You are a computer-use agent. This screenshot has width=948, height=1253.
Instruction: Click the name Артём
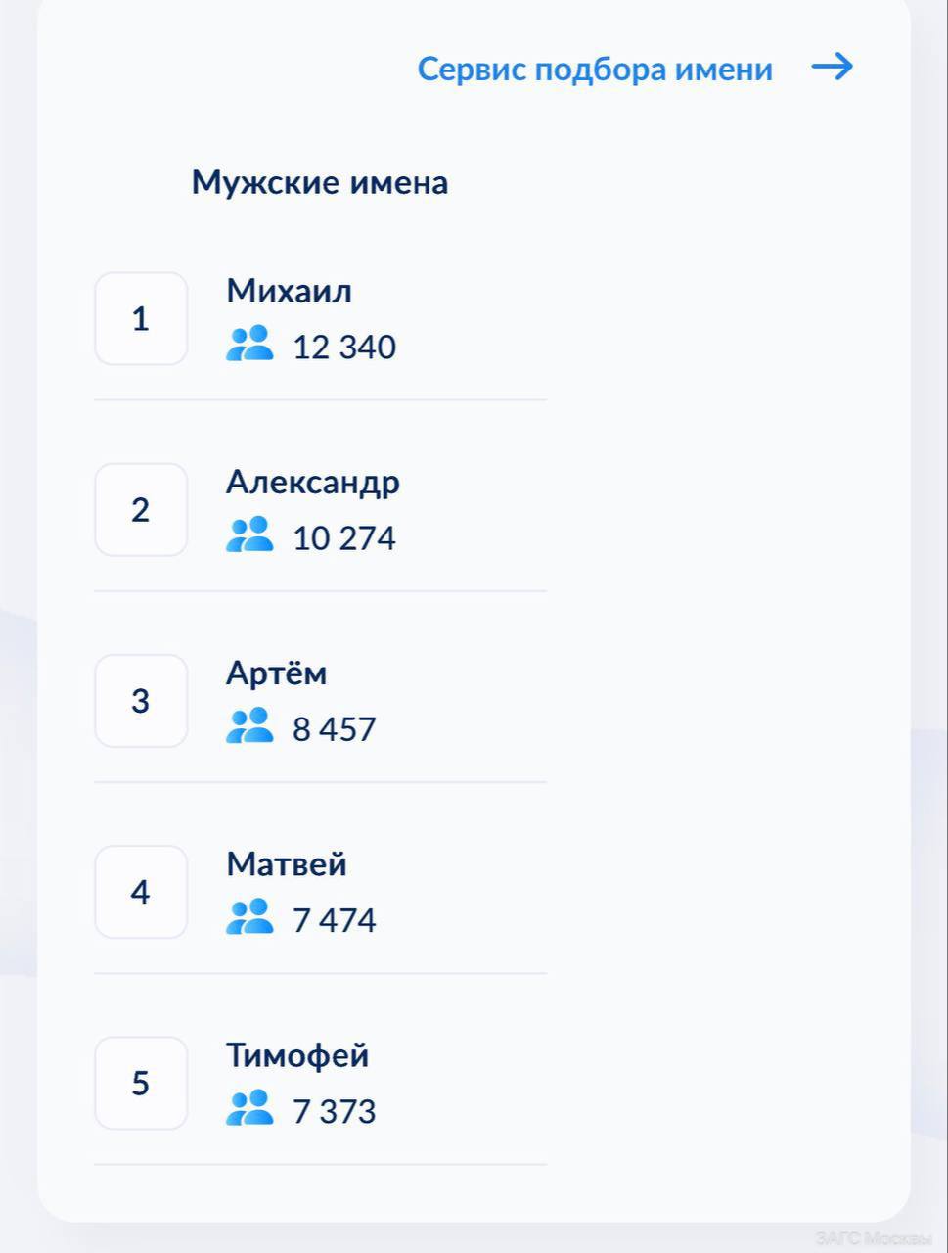[277, 673]
